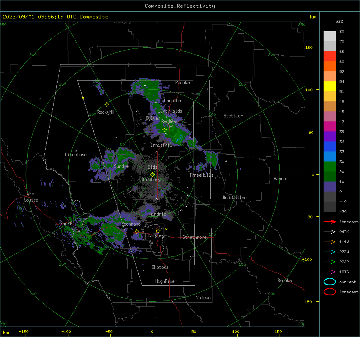Click the Cochrane label

131,224
